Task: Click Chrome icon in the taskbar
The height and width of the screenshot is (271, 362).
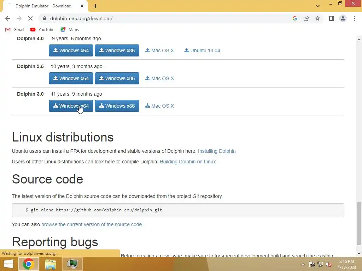Action: (x=28, y=264)
